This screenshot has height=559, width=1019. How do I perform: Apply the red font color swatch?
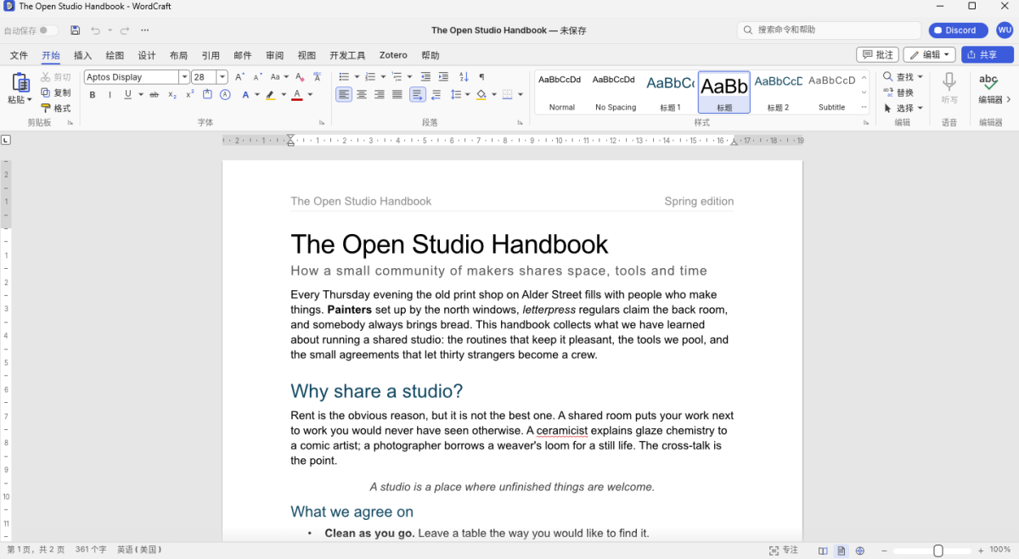(297, 95)
